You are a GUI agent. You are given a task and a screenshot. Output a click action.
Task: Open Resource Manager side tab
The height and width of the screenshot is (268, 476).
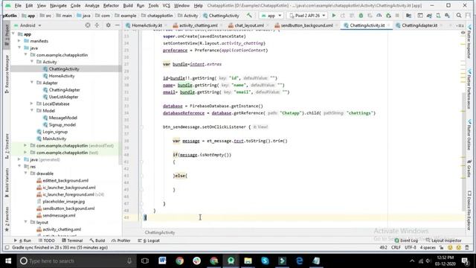point(7,74)
